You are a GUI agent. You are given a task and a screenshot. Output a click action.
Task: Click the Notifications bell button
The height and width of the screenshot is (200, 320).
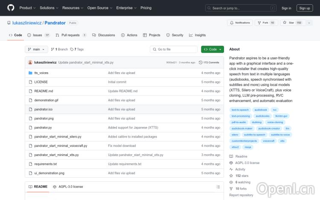tap(240, 23)
